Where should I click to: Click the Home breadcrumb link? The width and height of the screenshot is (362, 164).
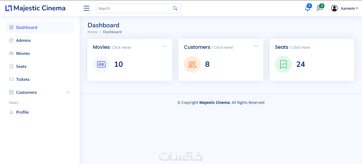(x=93, y=32)
